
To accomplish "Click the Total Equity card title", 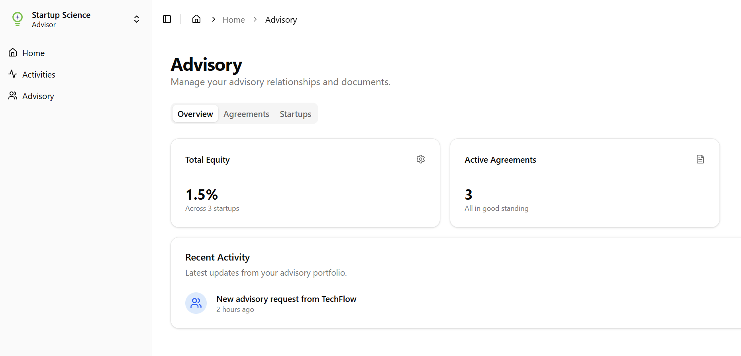I will coord(207,160).
